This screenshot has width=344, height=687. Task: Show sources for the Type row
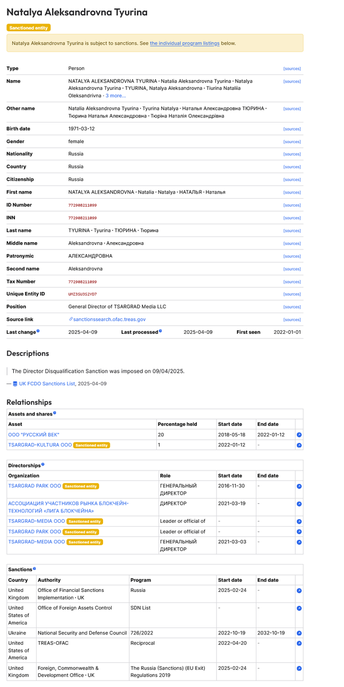click(x=292, y=69)
